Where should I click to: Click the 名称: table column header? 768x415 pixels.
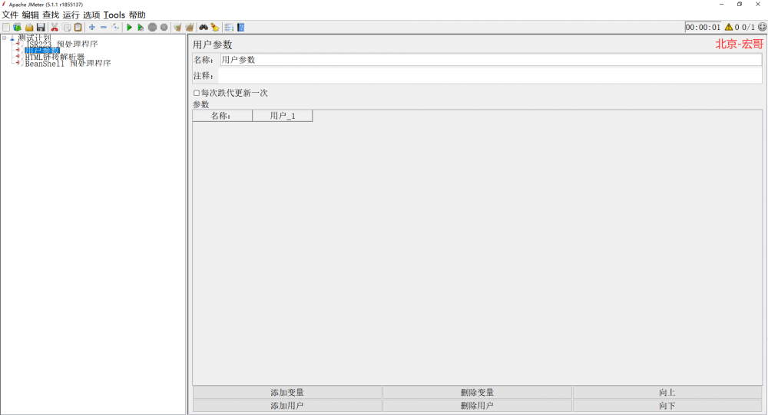(x=223, y=116)
